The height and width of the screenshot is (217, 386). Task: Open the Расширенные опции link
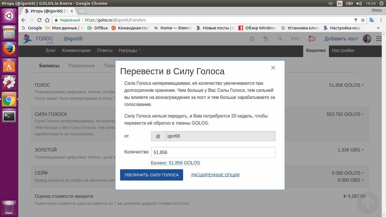pos(215,175)
